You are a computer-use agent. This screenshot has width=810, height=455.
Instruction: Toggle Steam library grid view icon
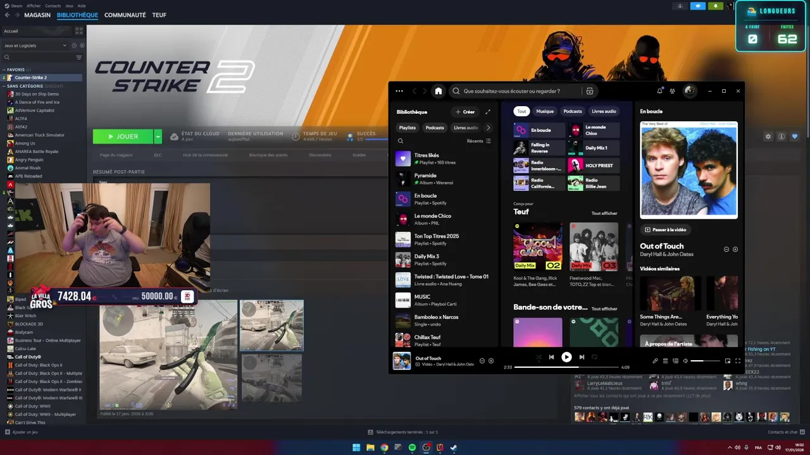tap(79, 31)
